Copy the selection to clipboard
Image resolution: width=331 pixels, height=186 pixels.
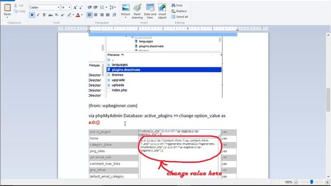20,11
